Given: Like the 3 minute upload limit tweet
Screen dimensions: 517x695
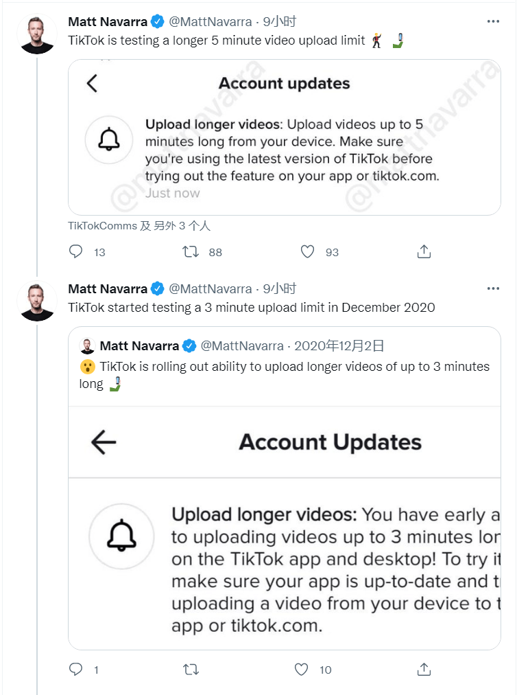Looking at the screenshot, I should [x=301, y=669].
